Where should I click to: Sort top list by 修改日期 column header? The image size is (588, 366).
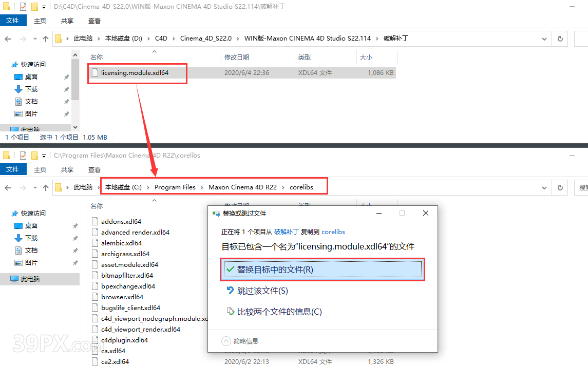237,57
